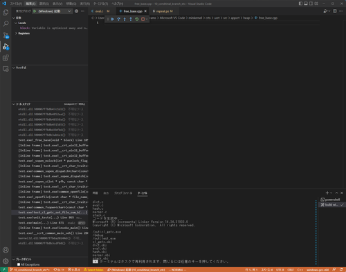Click the UTF-8 encoding in status bar
346x272 pixels.
tap(280, 270)
